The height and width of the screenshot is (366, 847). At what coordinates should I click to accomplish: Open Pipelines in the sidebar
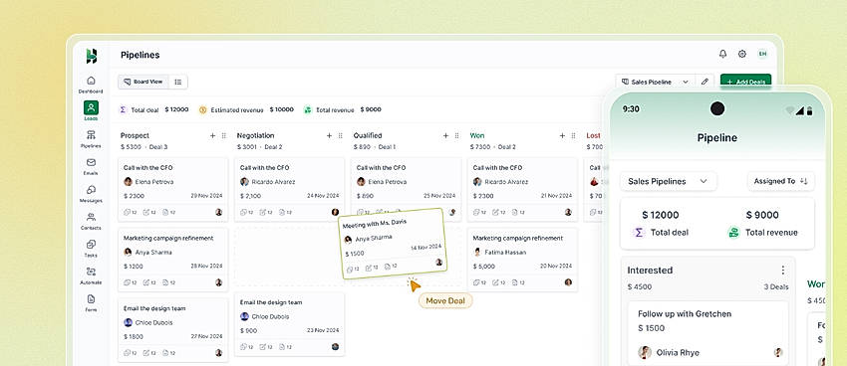point(91,139)
